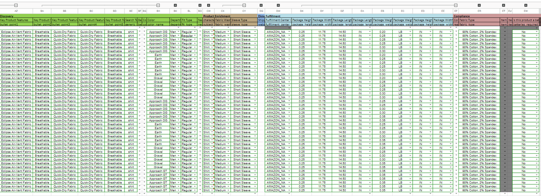Select column EC header

pos(402,11)
